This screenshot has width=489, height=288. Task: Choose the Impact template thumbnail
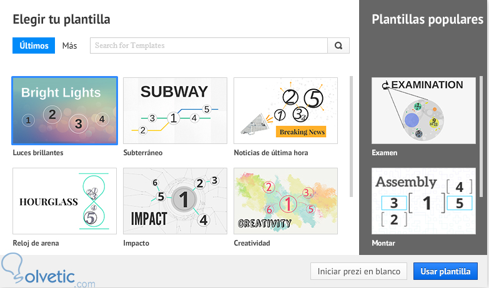[175, 201]
